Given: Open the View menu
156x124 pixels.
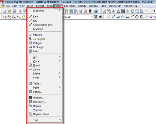Looking at the screenshot, I should click(x=22, y=6).
